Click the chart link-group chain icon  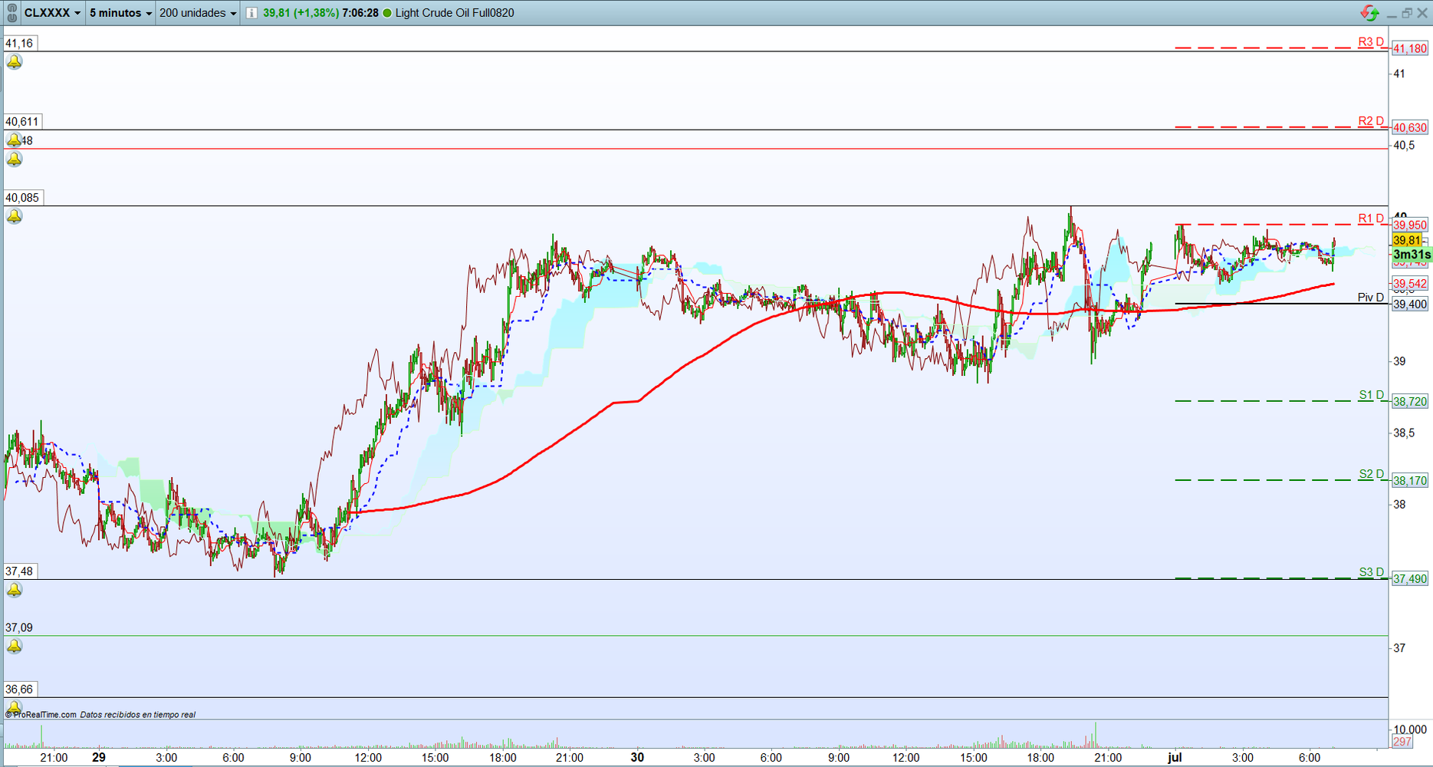pos(12,13)
